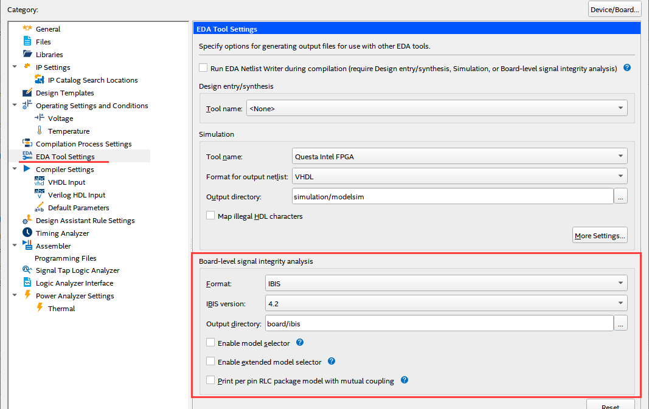Click the Device/Board... button
649x409 pixels.
pos(615,9)
